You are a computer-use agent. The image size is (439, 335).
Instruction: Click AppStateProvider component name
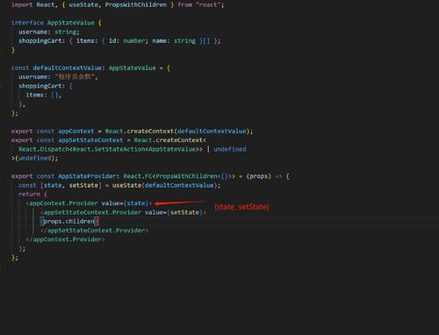tap(87, 176)
